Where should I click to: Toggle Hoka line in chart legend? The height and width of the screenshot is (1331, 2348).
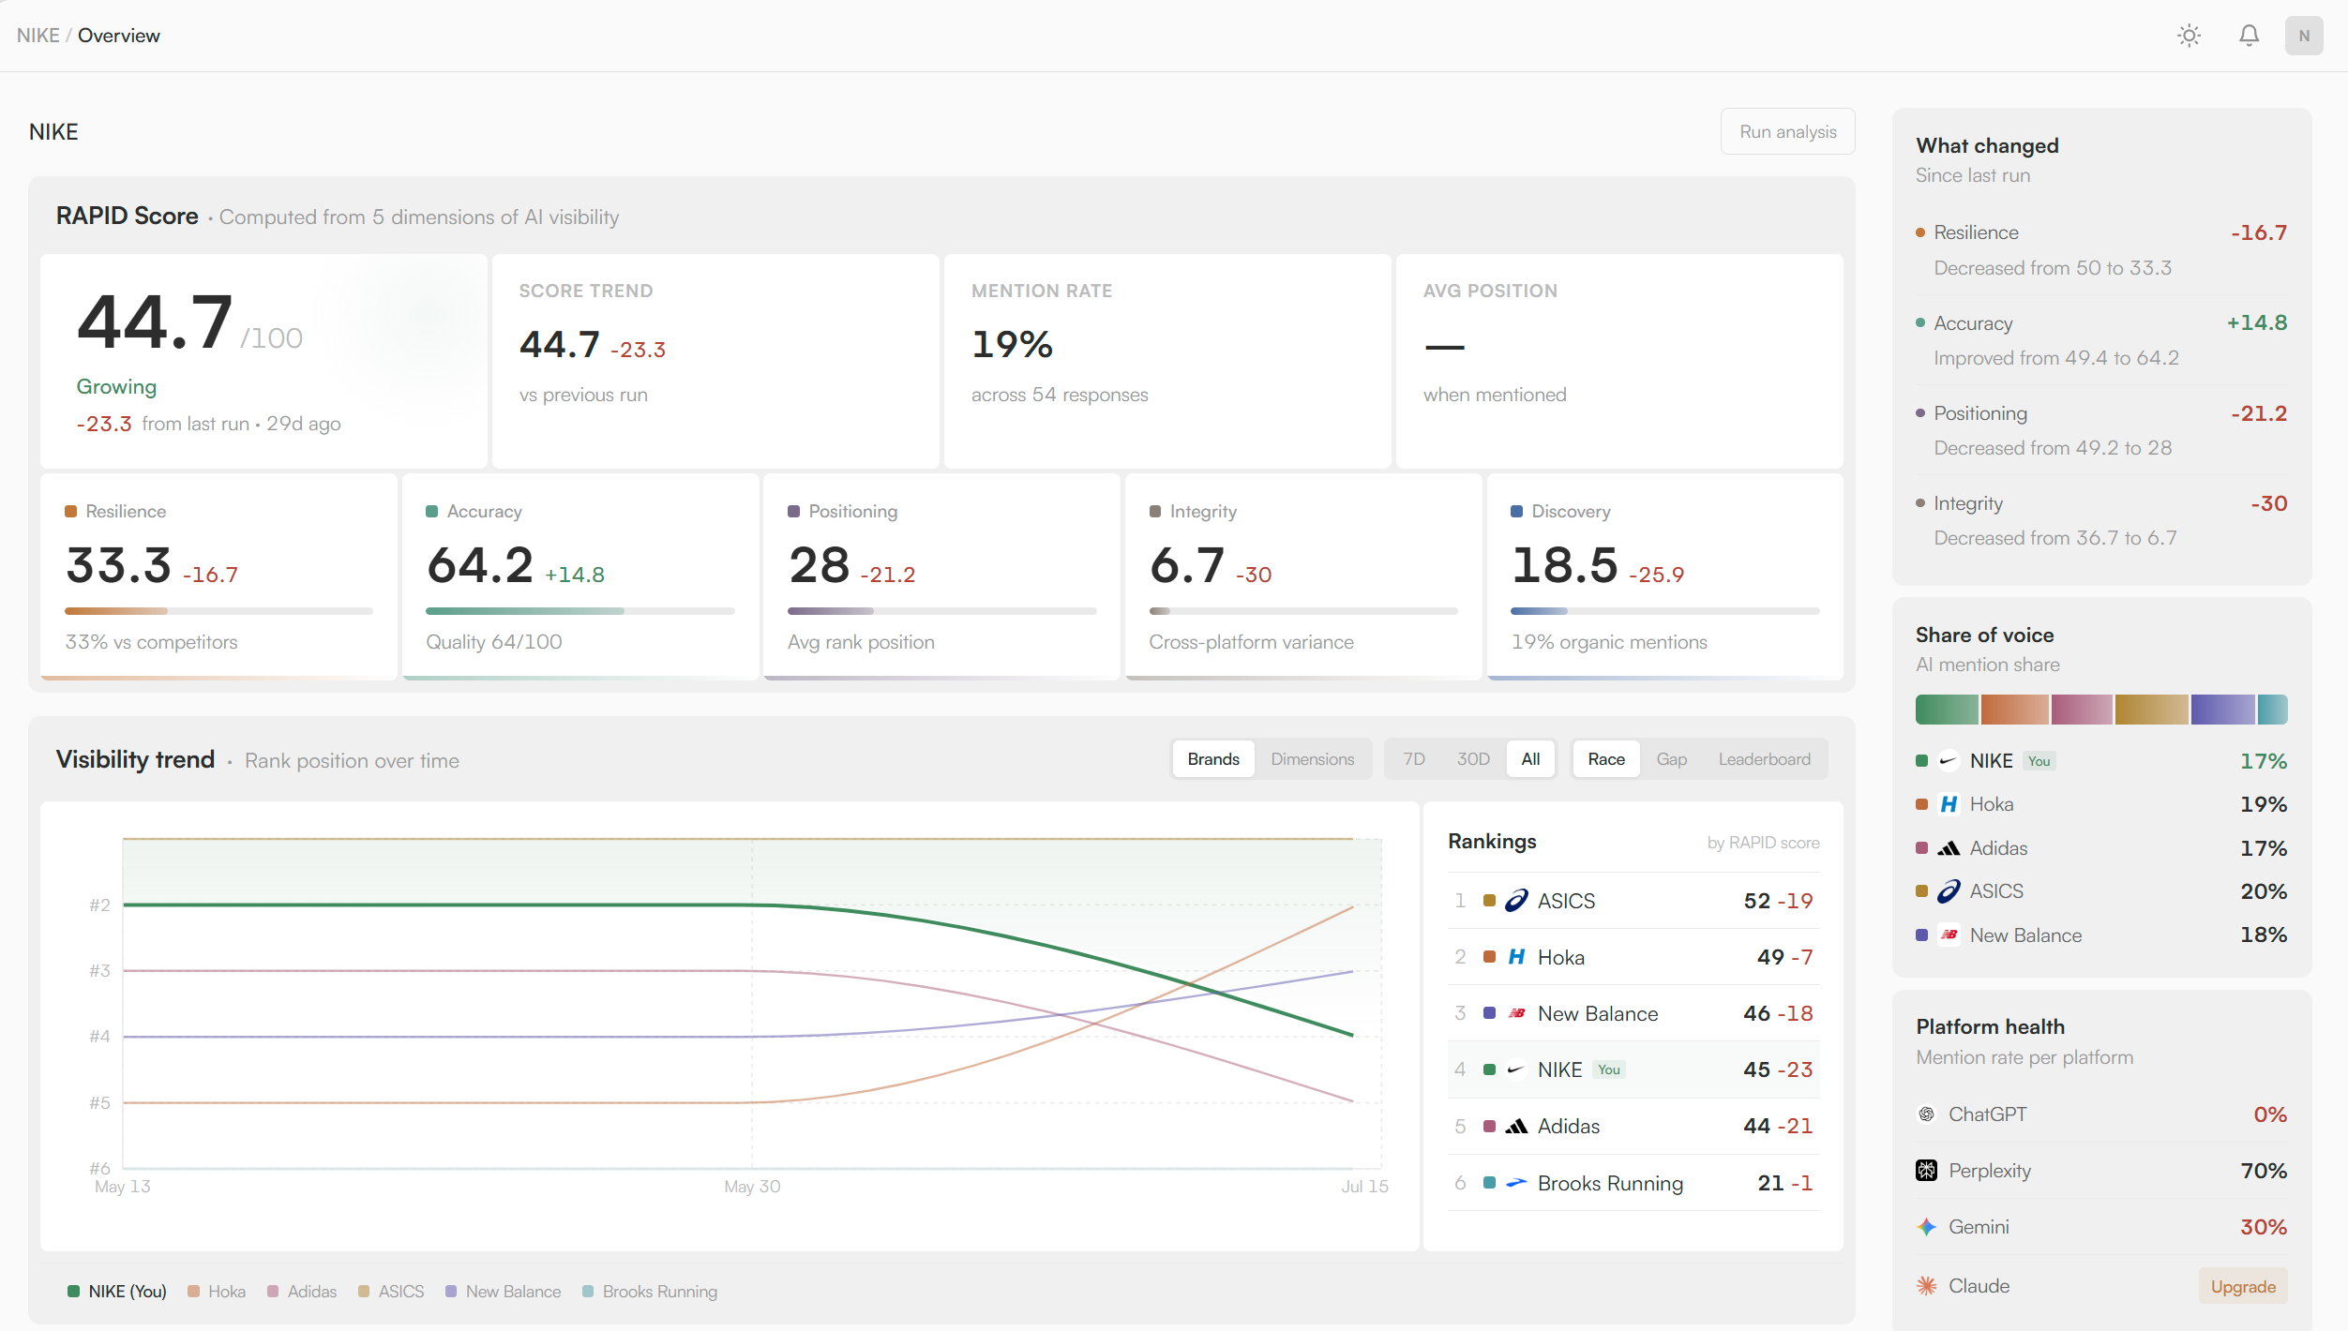click(217, 1292)
